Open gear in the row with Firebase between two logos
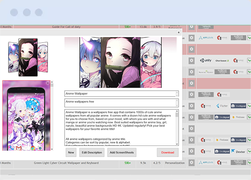Screen dimensions: 251x180 click(191, 140)
